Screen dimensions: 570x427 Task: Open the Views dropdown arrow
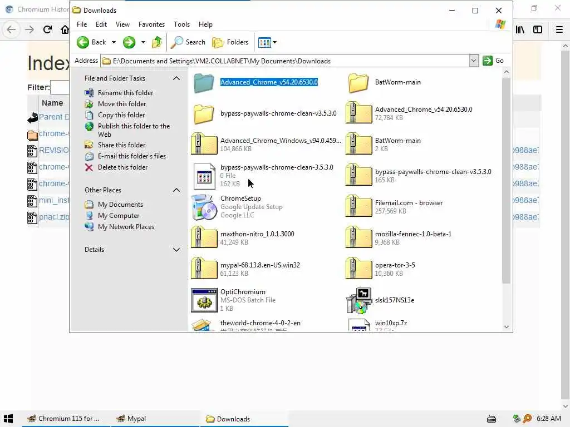(275, 42)
